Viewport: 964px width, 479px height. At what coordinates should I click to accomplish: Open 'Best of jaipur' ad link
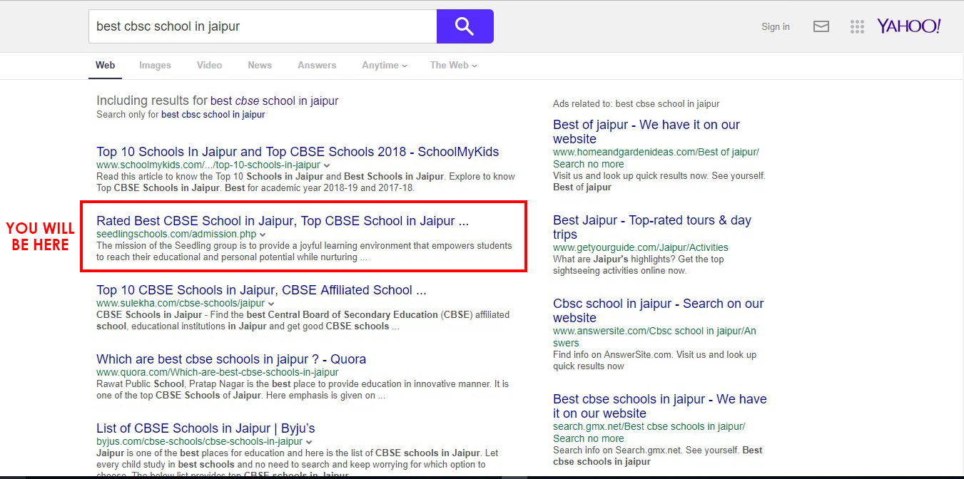click(x=646, y=132)
